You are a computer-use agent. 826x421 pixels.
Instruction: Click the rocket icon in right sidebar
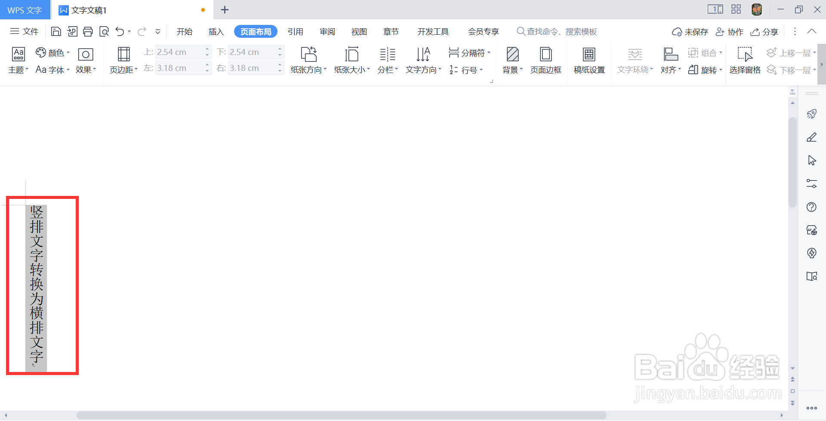click(812, 114)
